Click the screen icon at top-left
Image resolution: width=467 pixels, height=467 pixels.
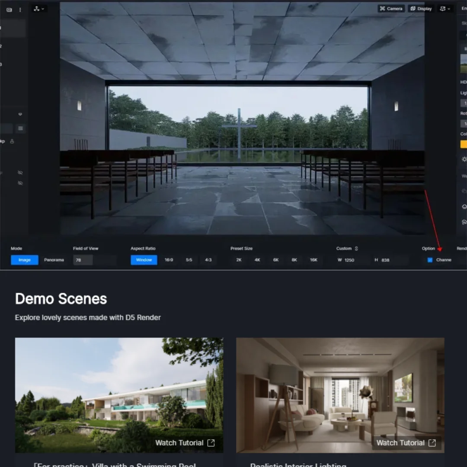point(9,10)
